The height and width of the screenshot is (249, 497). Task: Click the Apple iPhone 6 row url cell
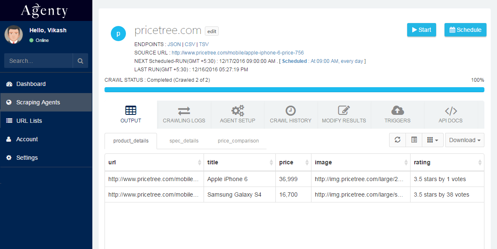click(154, 179)
